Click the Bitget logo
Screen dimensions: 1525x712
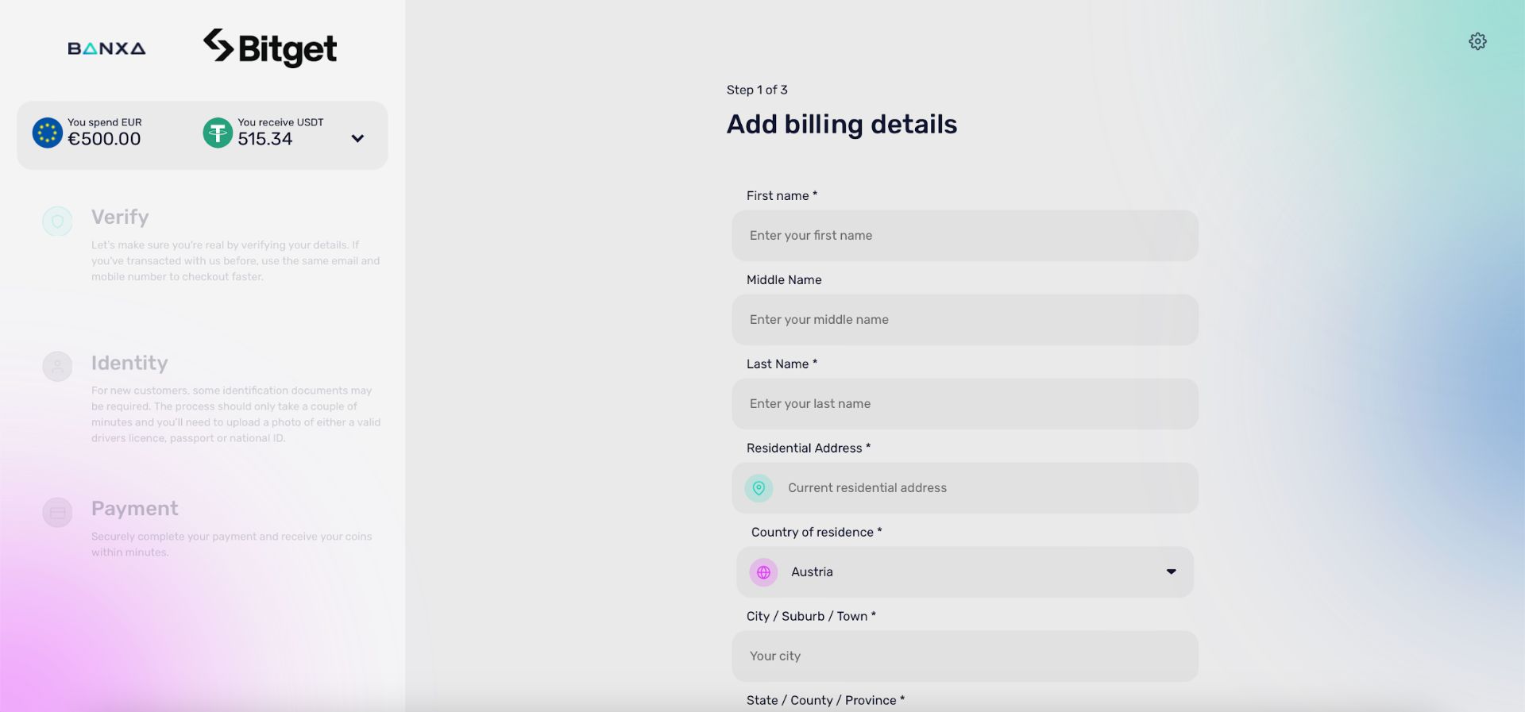[x=270, y=48]
